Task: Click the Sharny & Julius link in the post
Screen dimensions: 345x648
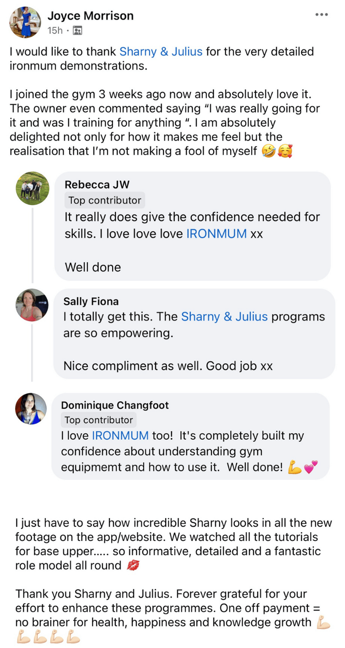Action: 161,51
